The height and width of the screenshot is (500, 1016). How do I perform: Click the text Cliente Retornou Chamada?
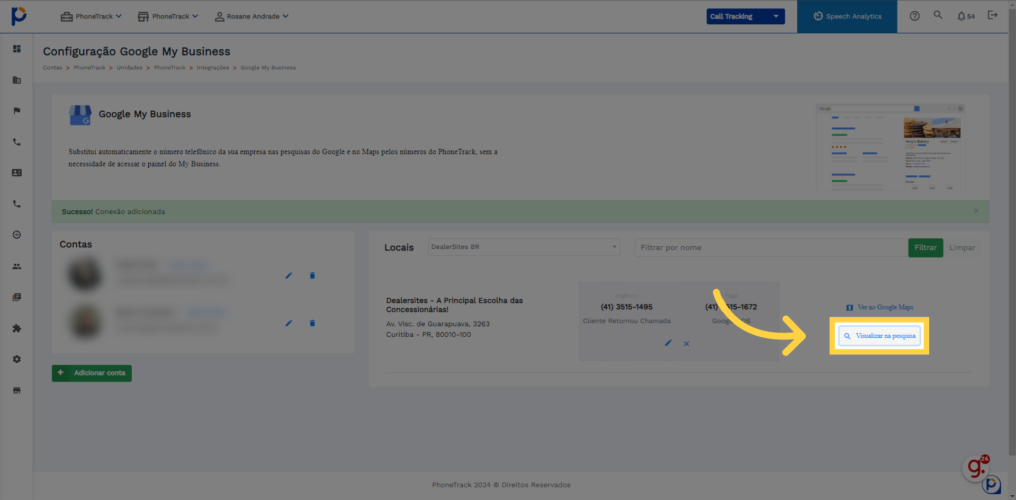pos(627,321)
